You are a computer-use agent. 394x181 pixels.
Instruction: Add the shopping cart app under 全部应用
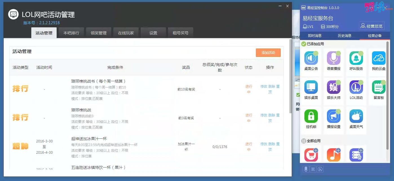[311, 155]
